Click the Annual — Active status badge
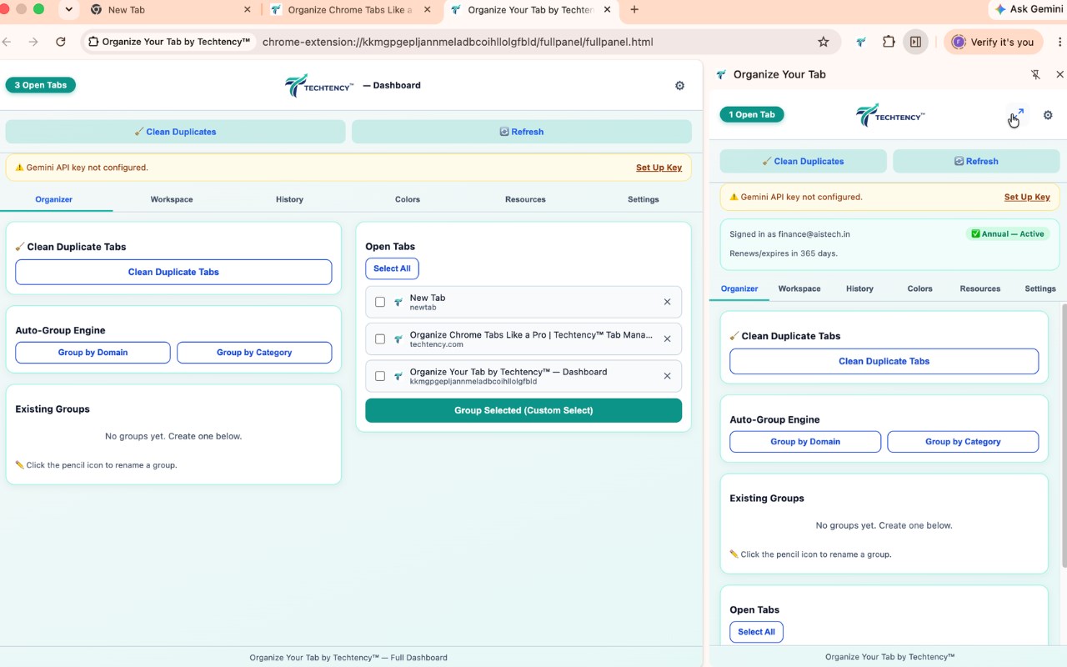The width and height of the screenshot is (1067, 667). [1007, 234]
